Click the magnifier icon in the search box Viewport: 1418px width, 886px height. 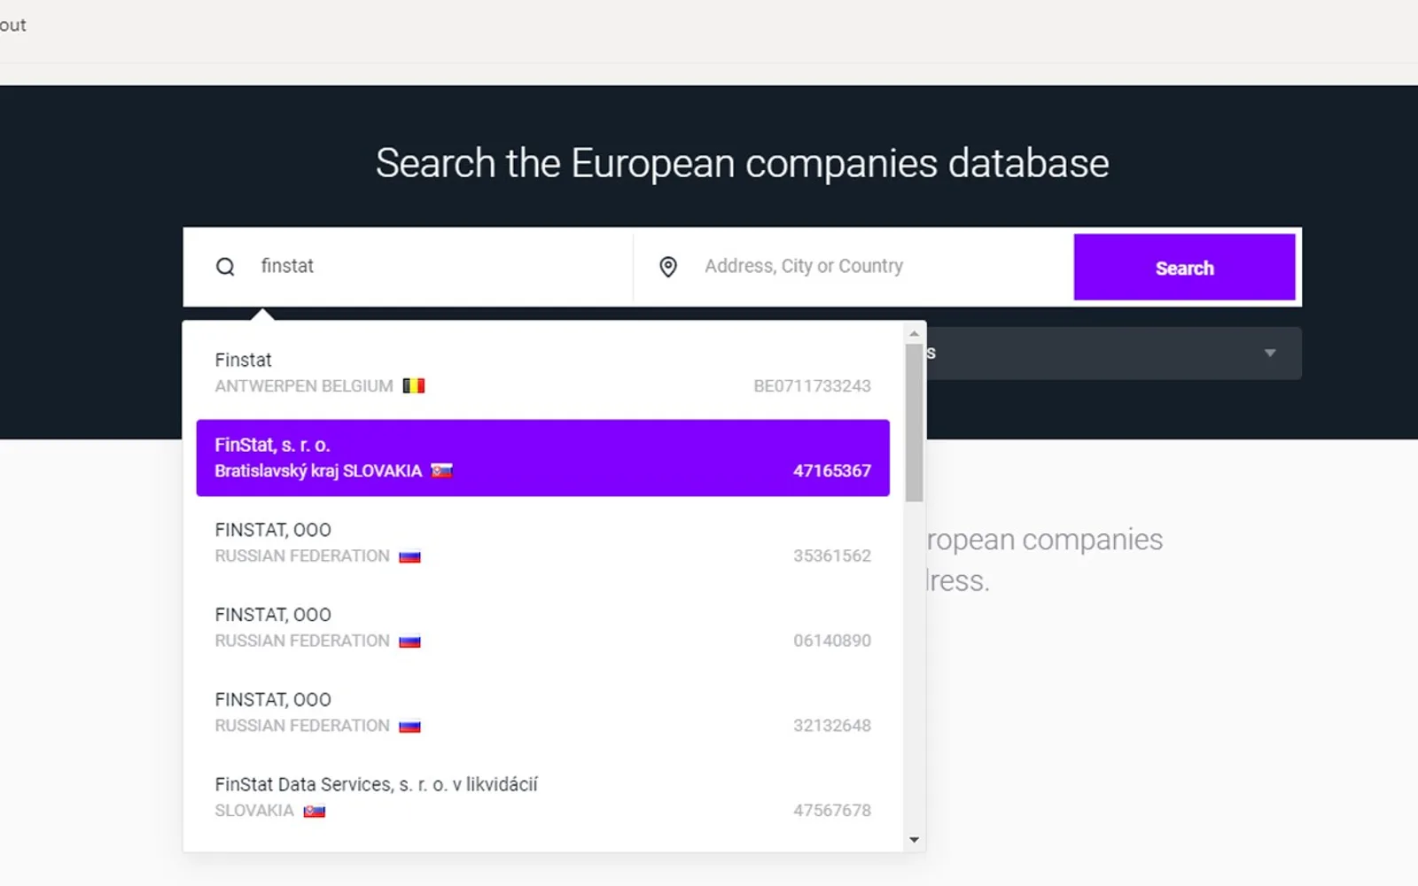point(225,267)
